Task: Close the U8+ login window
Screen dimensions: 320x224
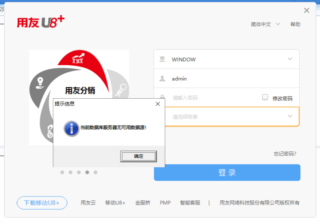Action: [x=307, y=10]
